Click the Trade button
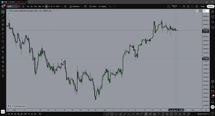Screen dimensions: 215x116 (203, 7)
